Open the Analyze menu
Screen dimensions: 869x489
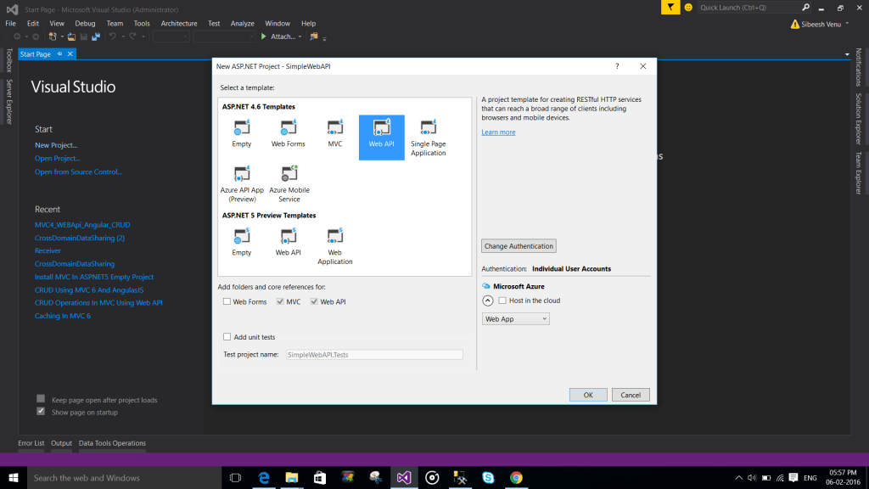(x=243, y=24)
